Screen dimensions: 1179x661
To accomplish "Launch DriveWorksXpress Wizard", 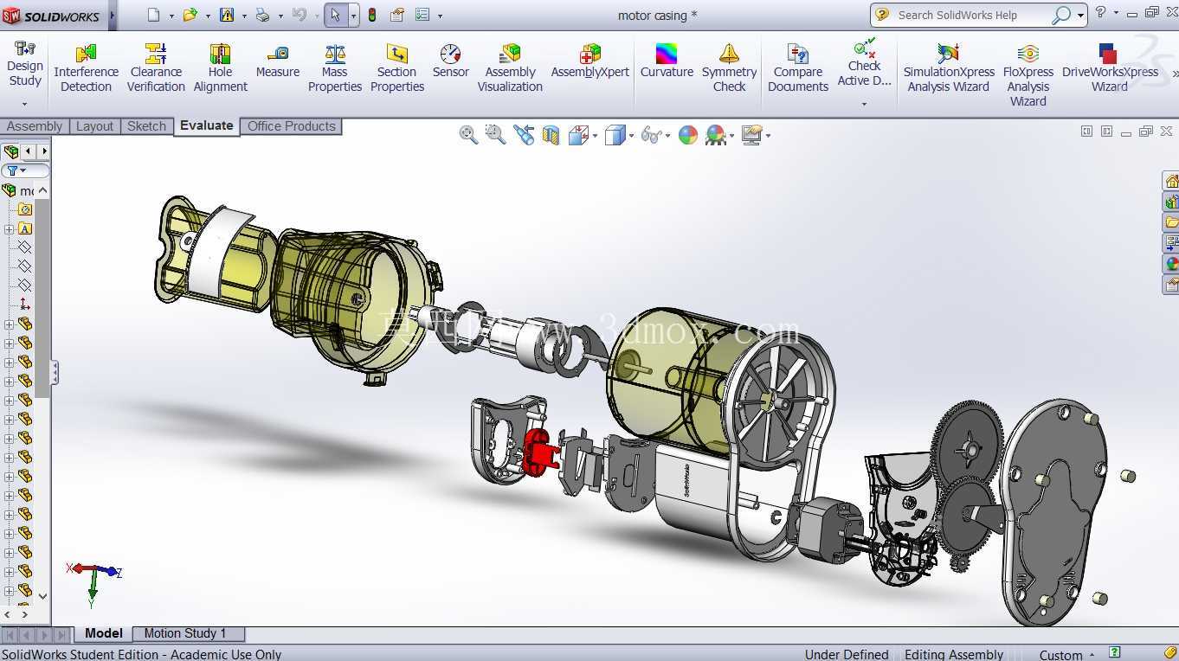I will 1110,67.
